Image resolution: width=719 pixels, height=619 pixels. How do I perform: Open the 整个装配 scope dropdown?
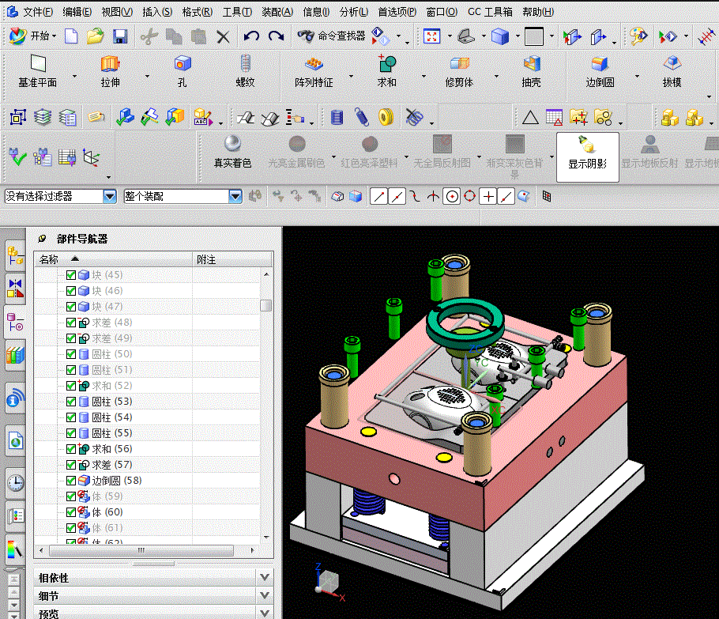tap(235, 196)
